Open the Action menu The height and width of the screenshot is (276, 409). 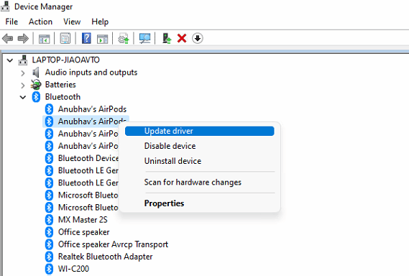click(x=40, y=22)
